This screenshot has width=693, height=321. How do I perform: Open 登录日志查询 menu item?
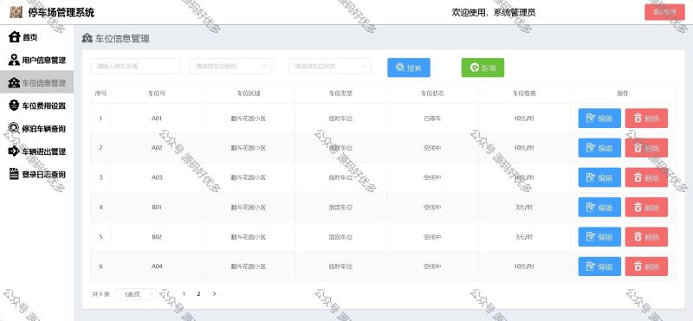36,174
